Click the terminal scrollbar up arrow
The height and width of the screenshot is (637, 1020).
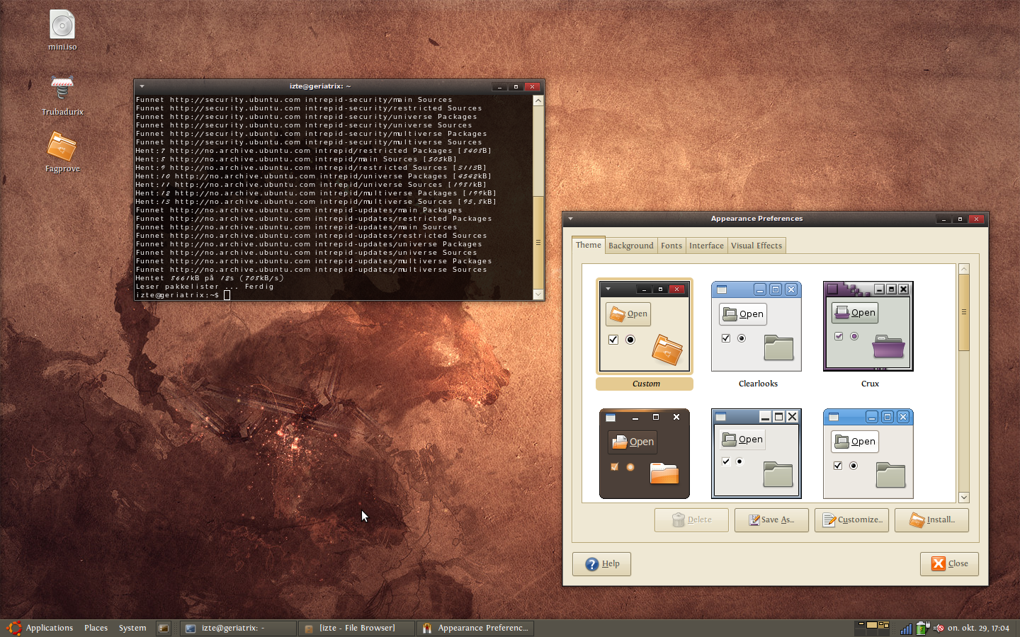538,101
